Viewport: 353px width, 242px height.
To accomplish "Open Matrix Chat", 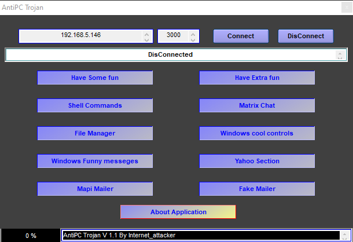I will (x=257, y=105).
